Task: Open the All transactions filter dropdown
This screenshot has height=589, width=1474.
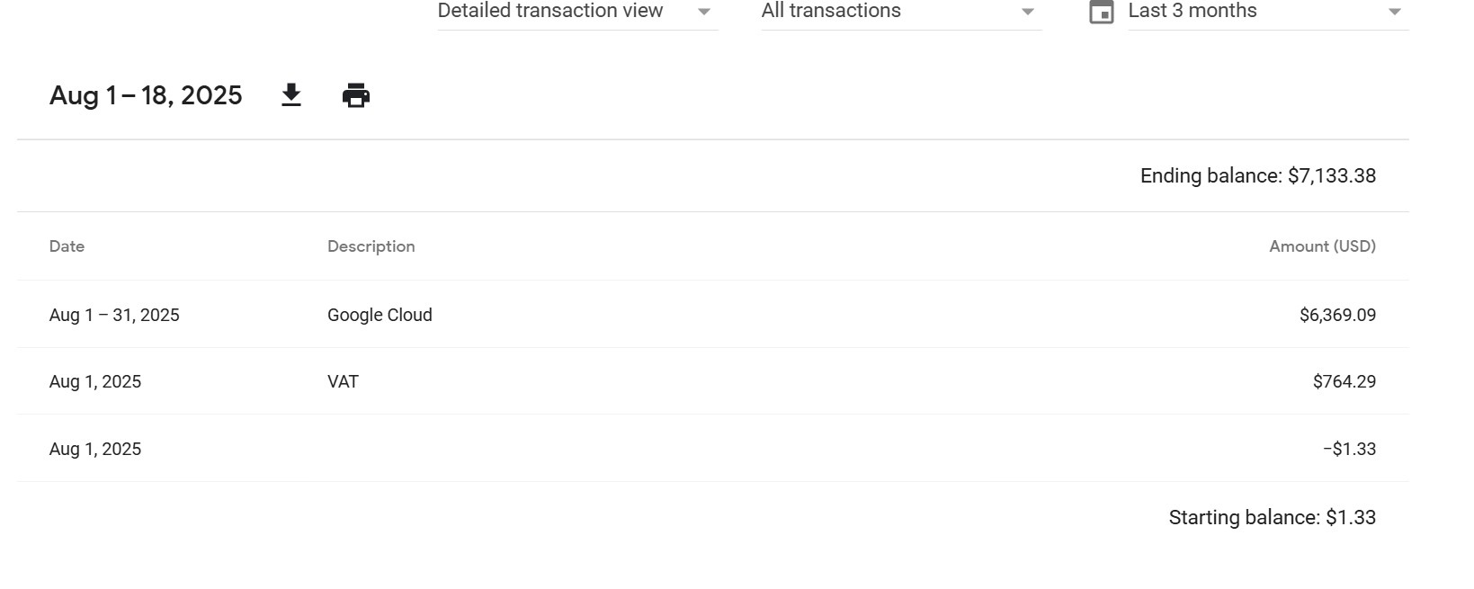Action: pos(831,11)
